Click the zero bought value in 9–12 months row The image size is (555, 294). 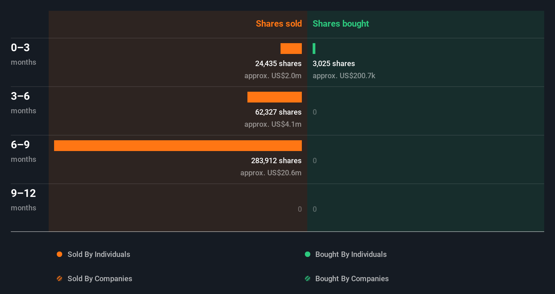tap(315, 209)
